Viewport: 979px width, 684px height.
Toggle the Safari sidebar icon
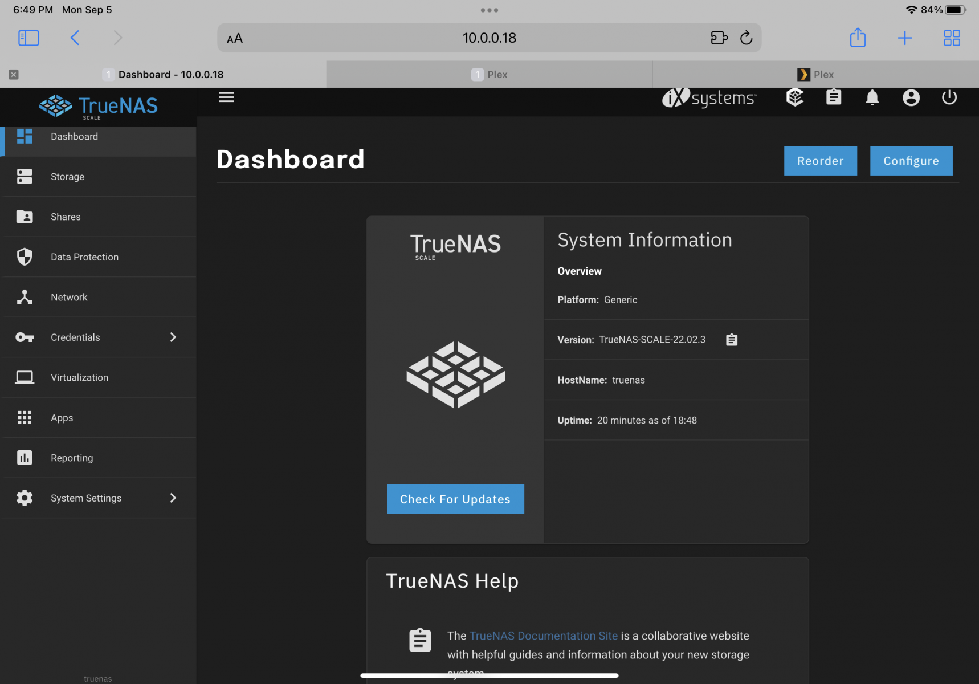28,38
